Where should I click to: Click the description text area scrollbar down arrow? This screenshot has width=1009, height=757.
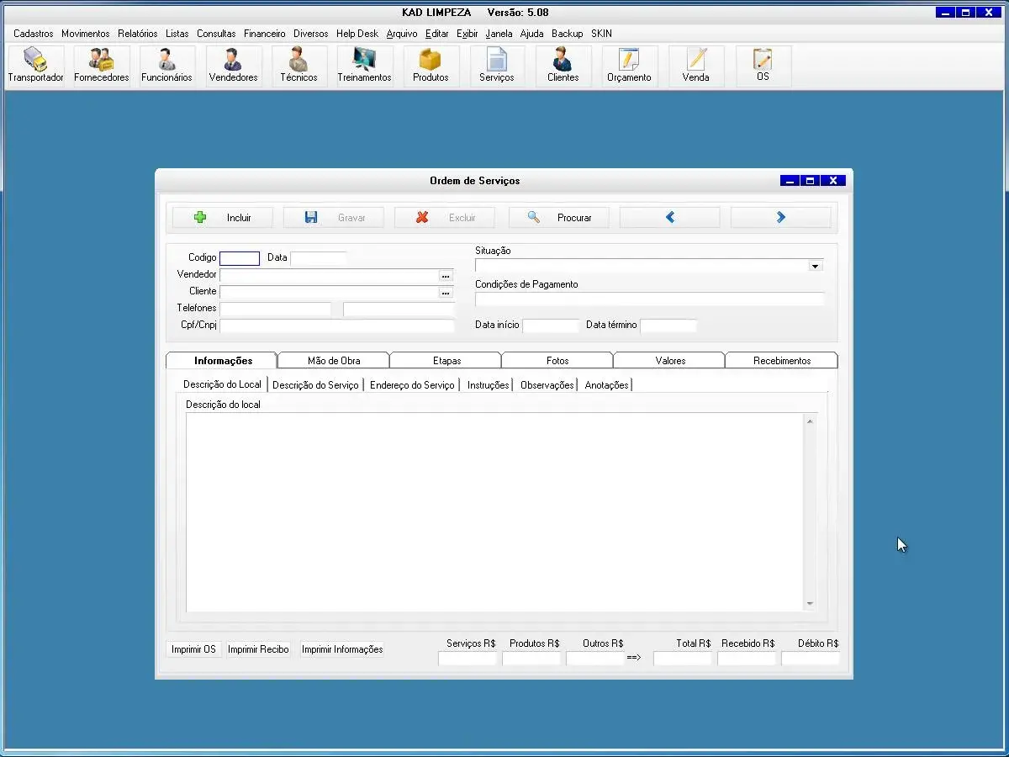pyautogui.click(x=810, y=603)
